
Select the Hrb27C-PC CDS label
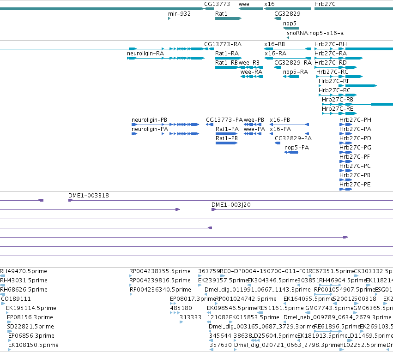(x=355, y=167)
